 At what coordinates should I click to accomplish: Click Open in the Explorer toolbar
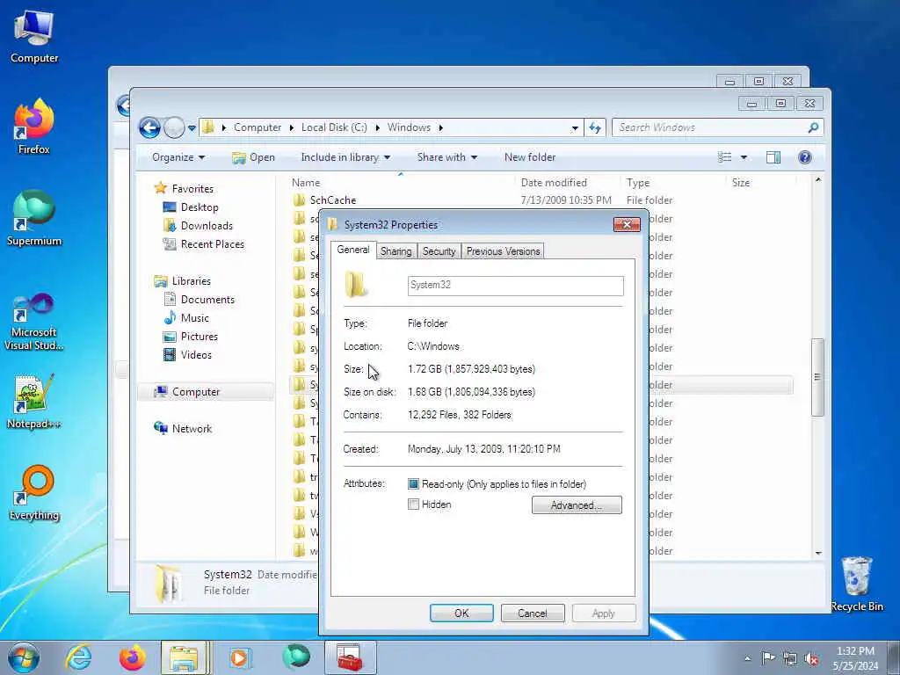(x=254, y=157)
